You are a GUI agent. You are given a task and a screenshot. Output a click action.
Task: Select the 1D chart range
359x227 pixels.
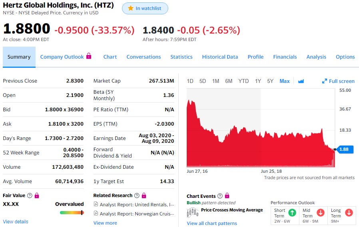190,81
